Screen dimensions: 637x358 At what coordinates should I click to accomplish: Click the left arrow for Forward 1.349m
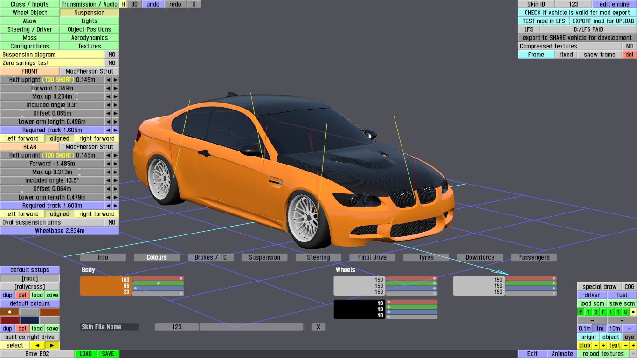108,88
